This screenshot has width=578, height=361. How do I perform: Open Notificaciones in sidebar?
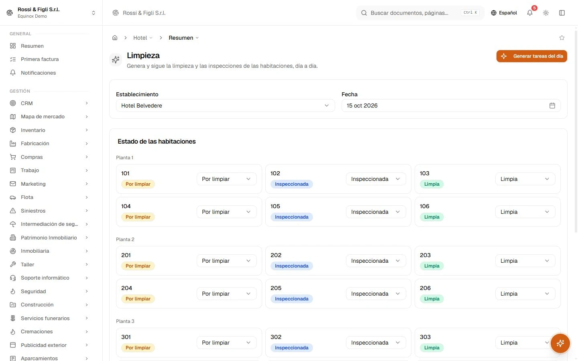pos(49,73)
